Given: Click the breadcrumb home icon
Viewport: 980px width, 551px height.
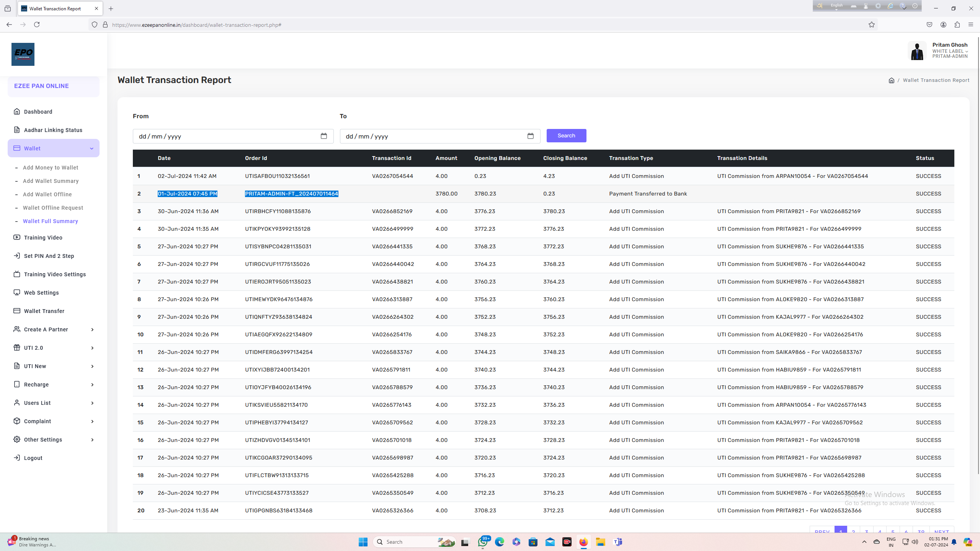Looking at the screenshot, I should (x=891, y=80).
